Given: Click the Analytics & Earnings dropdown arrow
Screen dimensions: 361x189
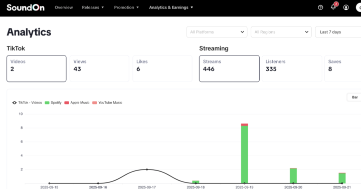Looking at the screenshot, I should pyautogui.click(x=192, y=7).
